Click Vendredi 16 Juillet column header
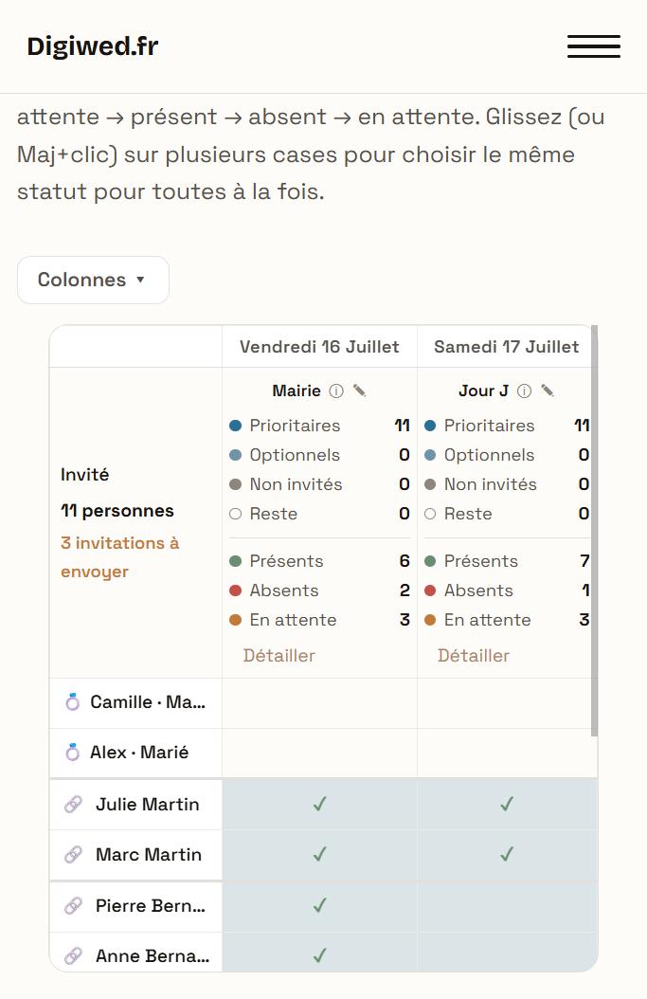647x999 pixels. coord(319,347)
